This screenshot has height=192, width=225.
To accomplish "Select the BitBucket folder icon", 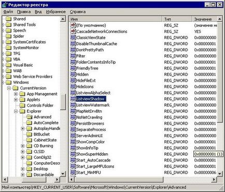I will (29, 135).
